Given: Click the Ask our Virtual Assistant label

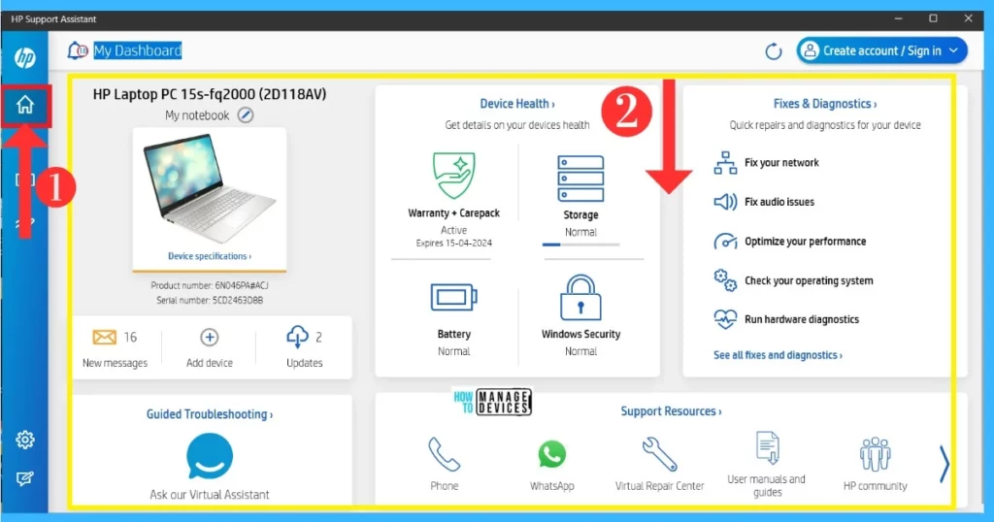Looking at the screenshot, I should click(x=210, y=495).
